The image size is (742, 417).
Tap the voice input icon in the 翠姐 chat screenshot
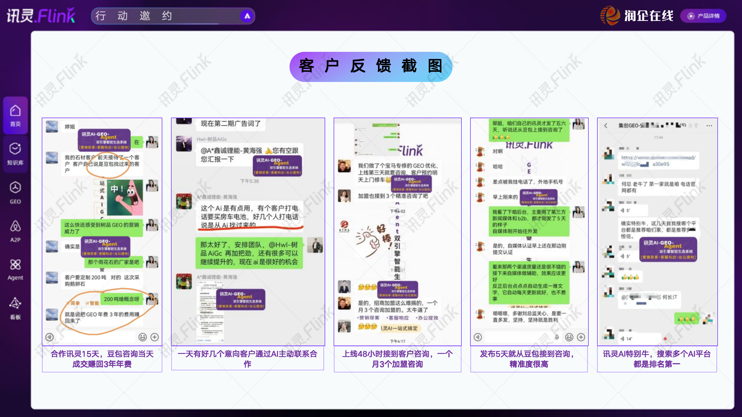pyautogui.click(x=478, y=337)
